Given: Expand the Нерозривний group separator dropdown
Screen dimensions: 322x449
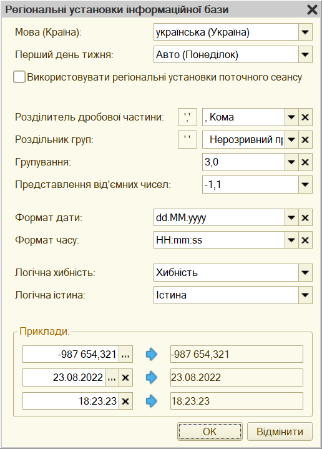Looking at the screenshot, I should [291, 140].
